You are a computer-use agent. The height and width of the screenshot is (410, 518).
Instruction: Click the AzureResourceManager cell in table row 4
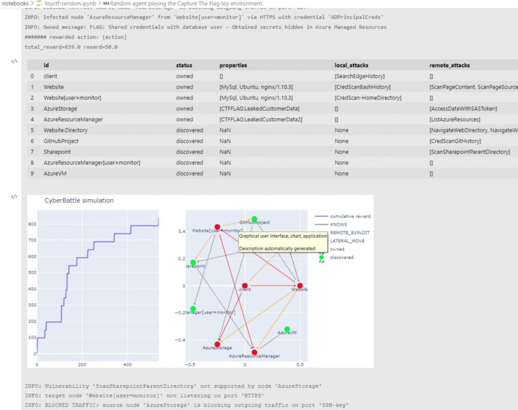(73, 119)
